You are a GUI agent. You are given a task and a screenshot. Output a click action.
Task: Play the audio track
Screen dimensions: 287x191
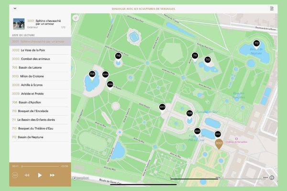(x=40, y=175)
